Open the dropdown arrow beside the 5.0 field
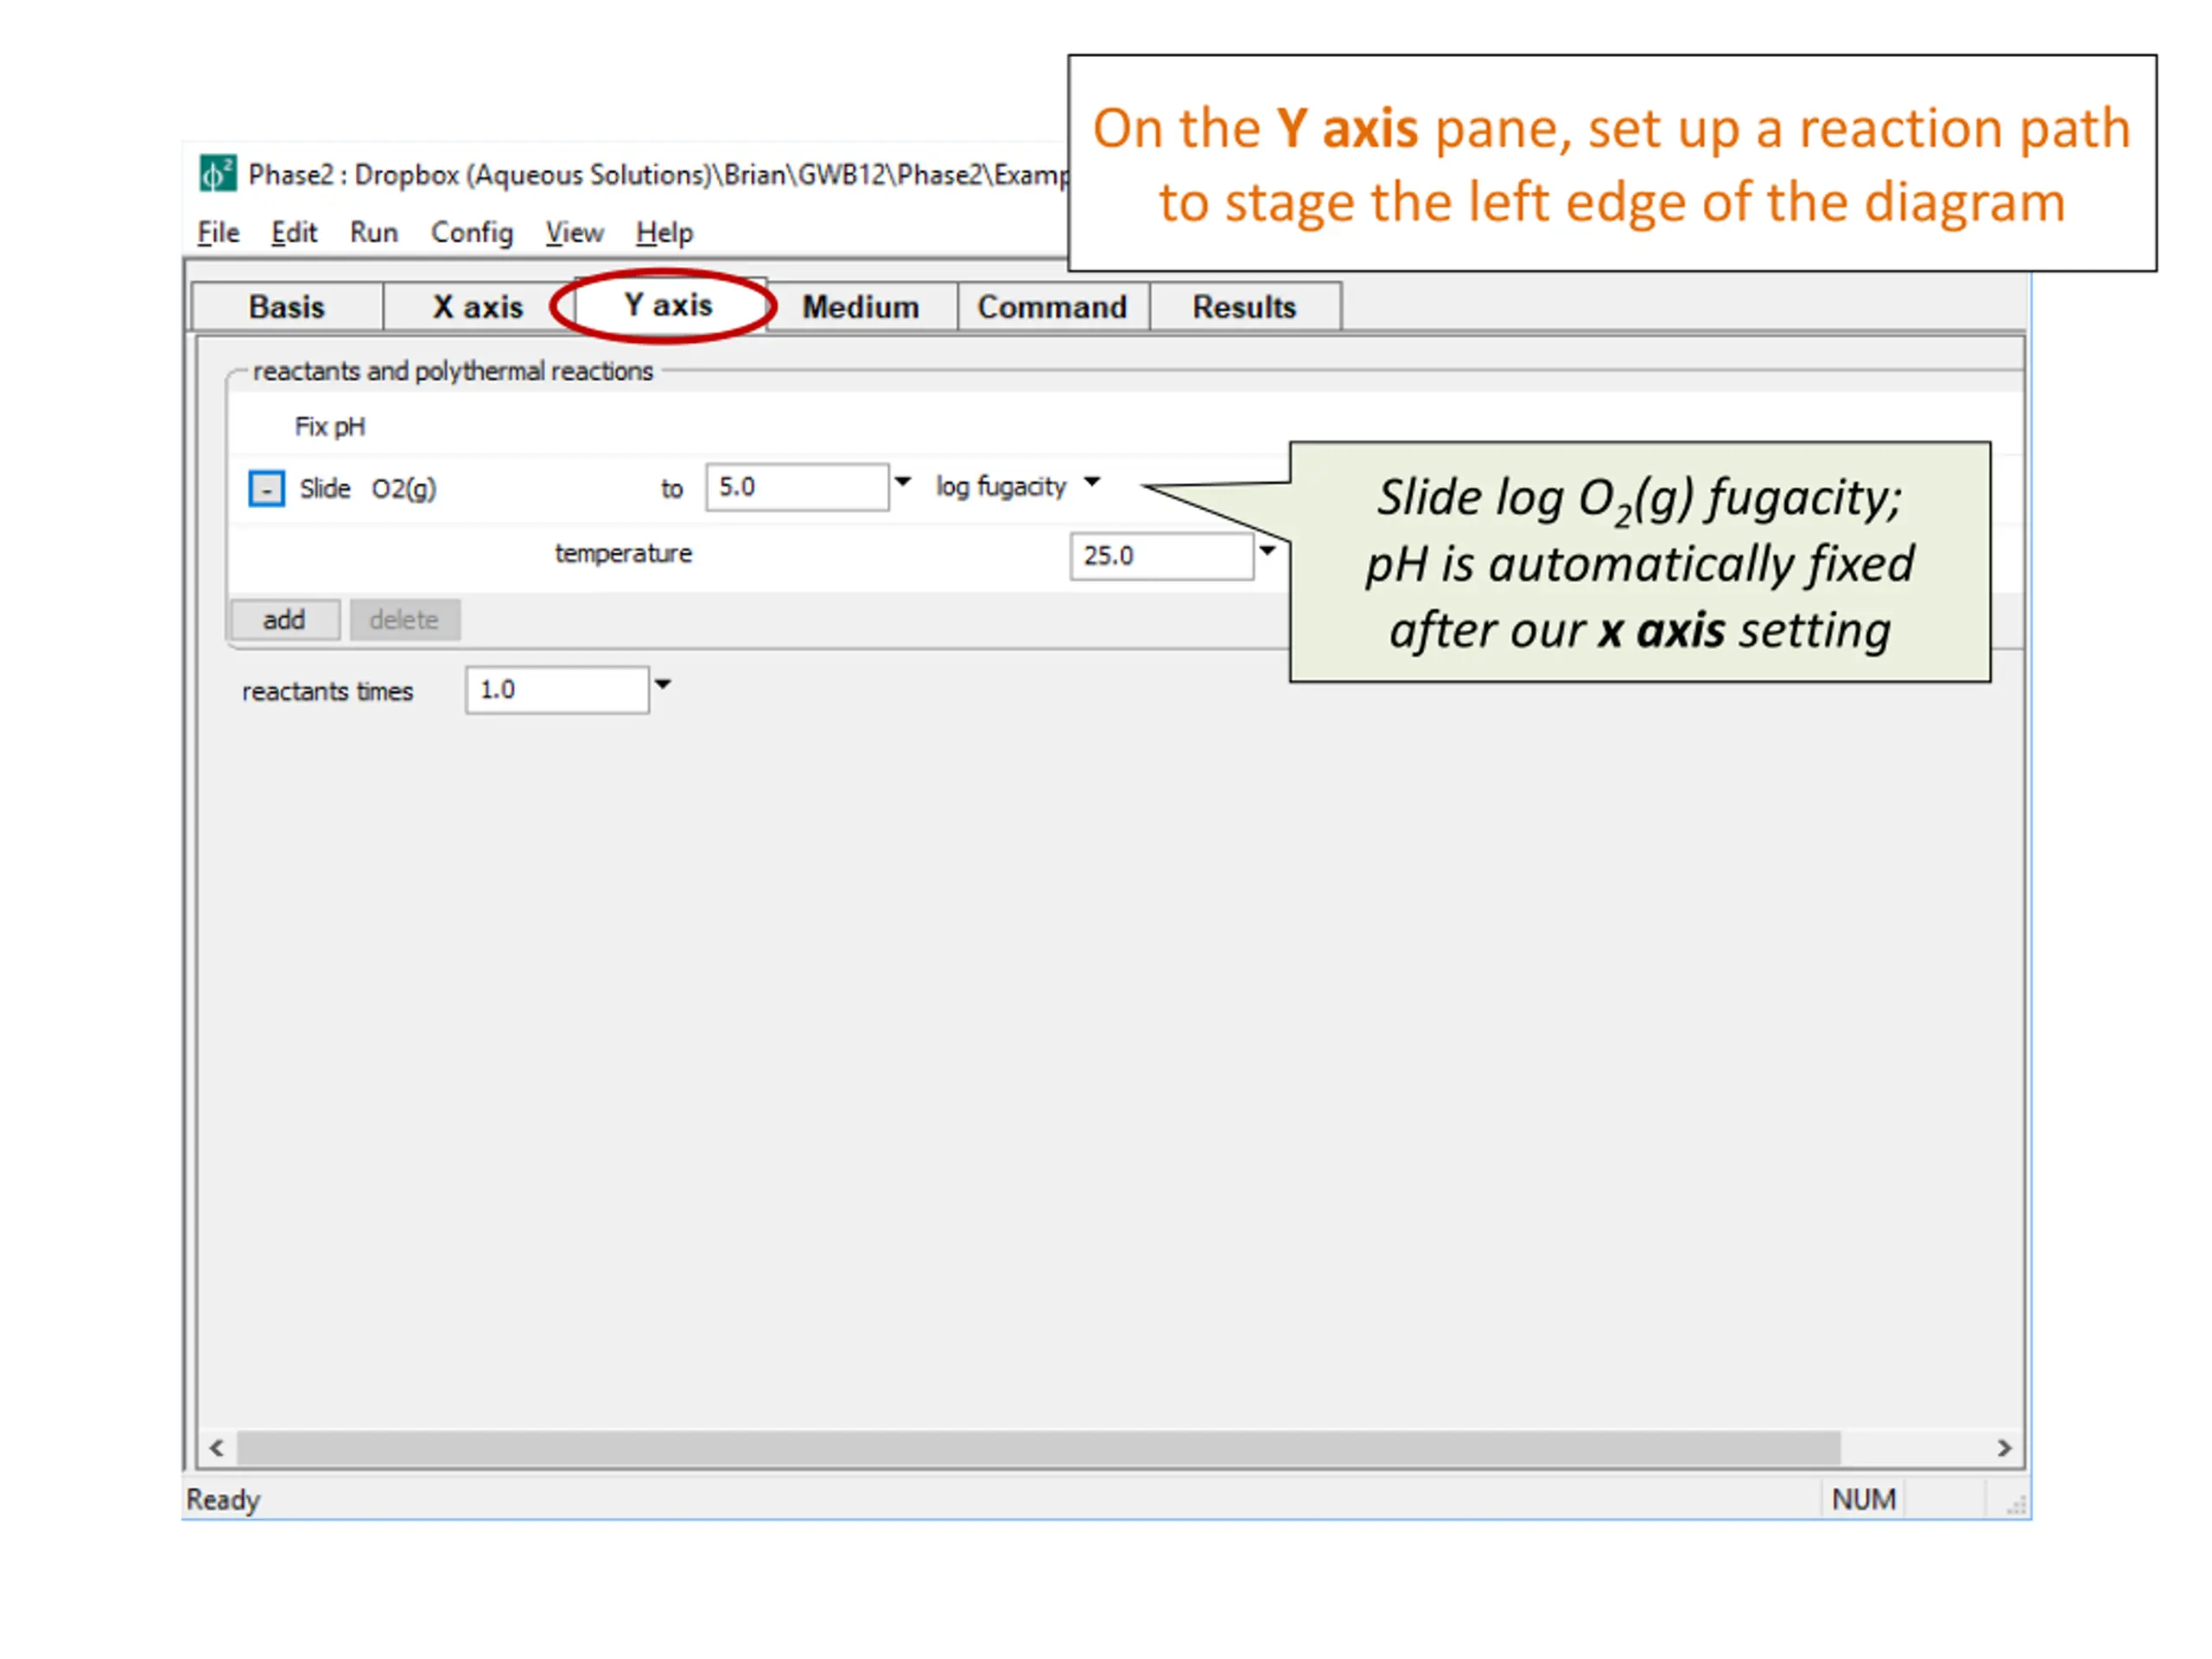Screen dimensions: 2212x1659 click(903, 482)
